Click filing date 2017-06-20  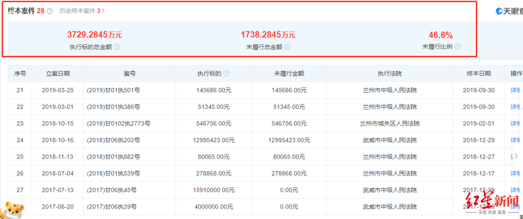click(58, 206)
